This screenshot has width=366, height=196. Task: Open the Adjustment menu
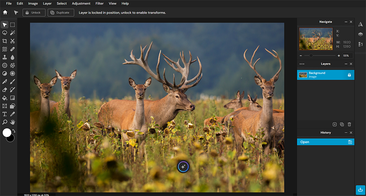pyautogui.click(x=81, y=4)
